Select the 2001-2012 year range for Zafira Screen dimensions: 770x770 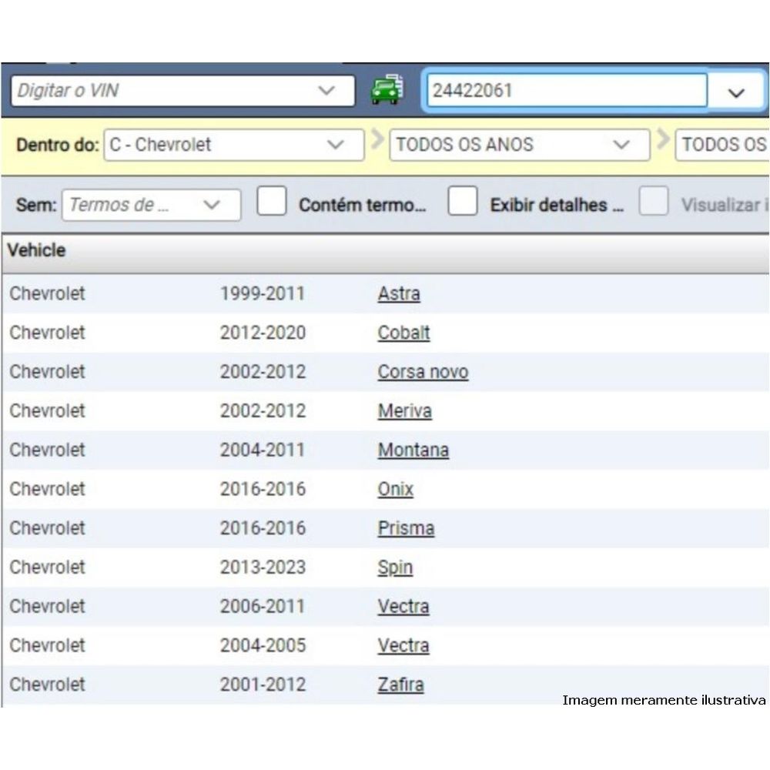[263, 685]
